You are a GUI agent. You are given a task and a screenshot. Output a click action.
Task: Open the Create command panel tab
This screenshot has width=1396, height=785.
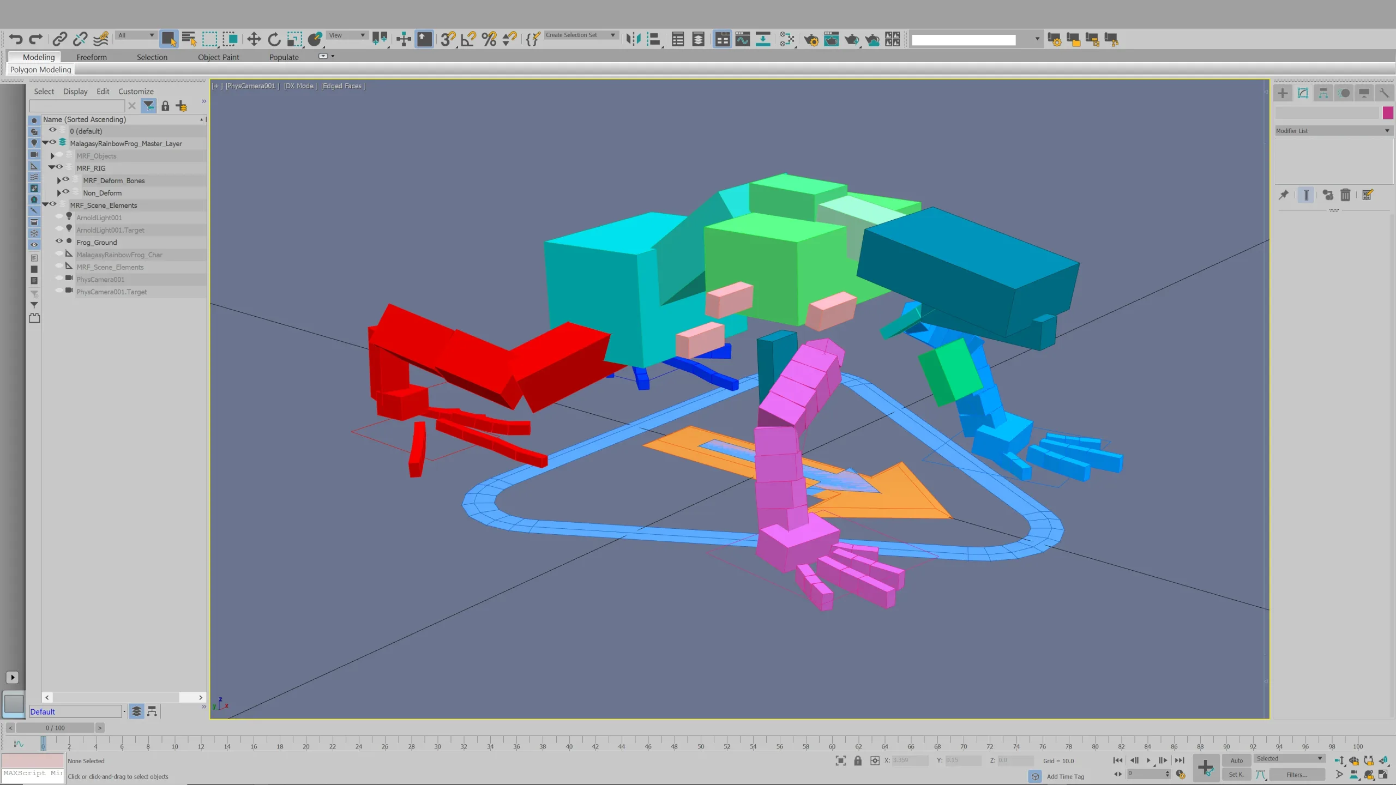coord(1283,93)
